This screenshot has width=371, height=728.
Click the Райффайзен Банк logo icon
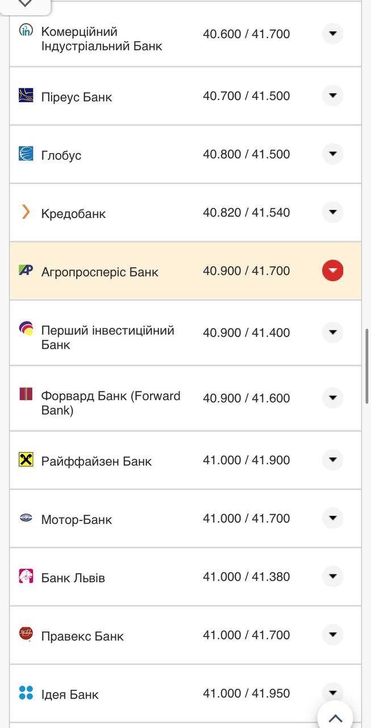pos(24,460)
